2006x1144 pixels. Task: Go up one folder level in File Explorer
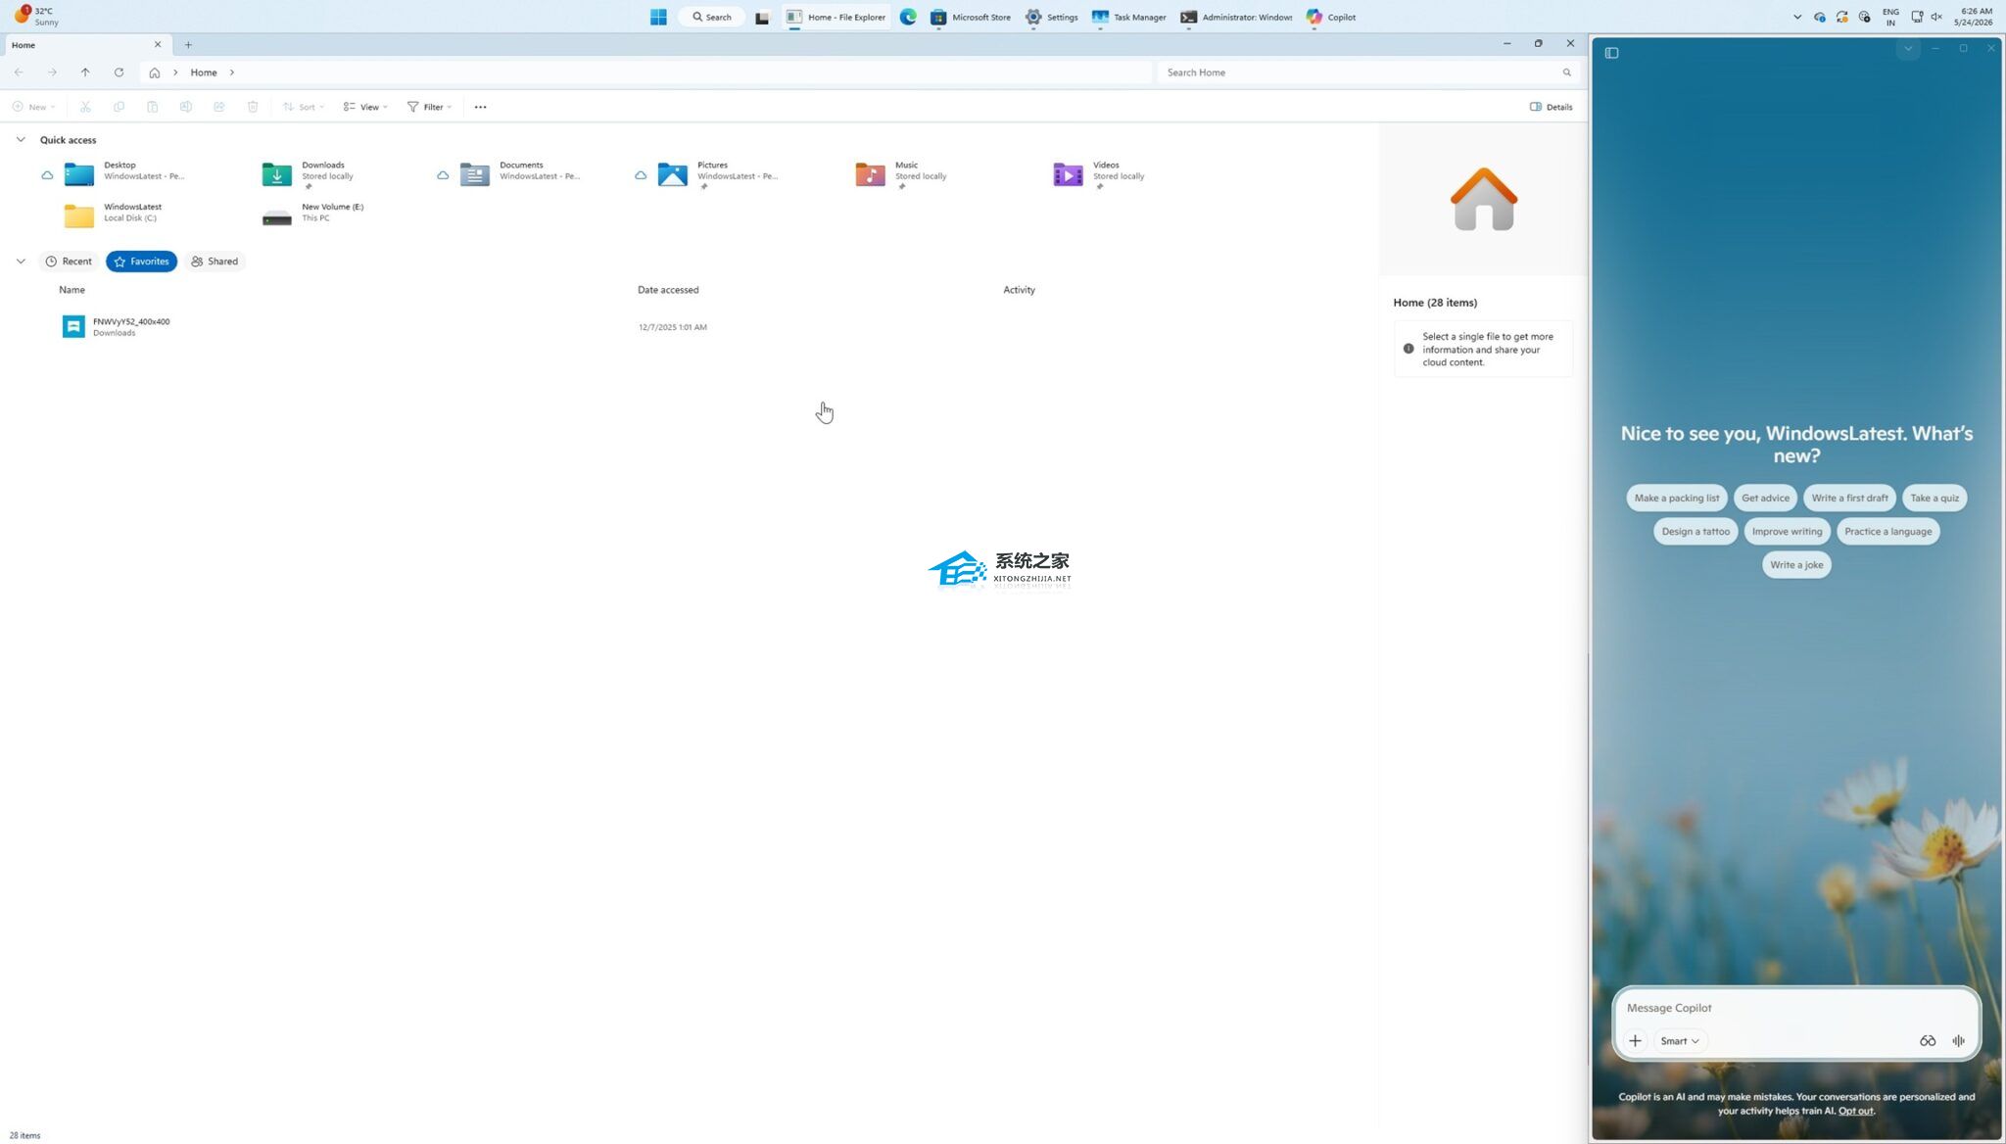click(x=85, y=72)
